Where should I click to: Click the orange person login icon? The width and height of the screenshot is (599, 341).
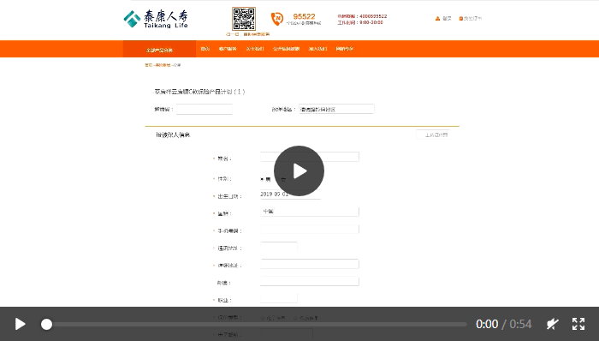point(437,18)
